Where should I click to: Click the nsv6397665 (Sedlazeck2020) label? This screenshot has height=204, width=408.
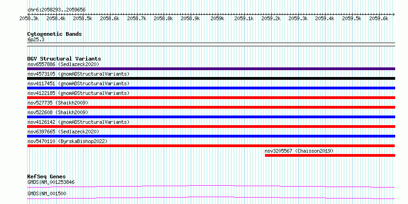tap(63, 132)
